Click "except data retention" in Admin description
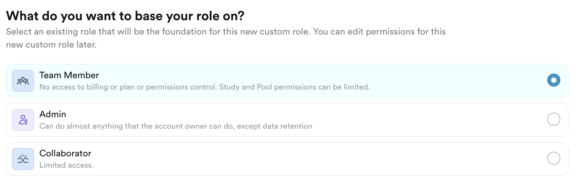This screenshot has height=183, width=578. (x=275, y=126)
